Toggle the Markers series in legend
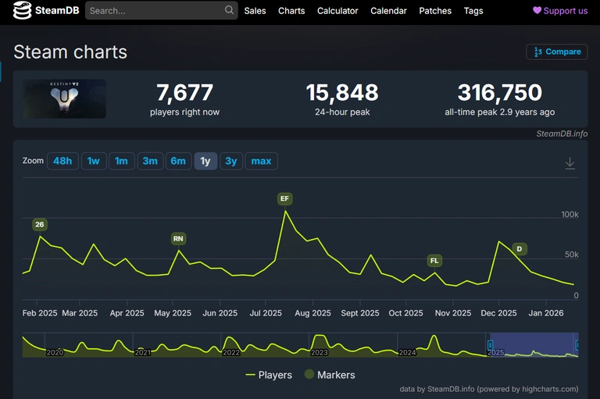 coord(330,375)
